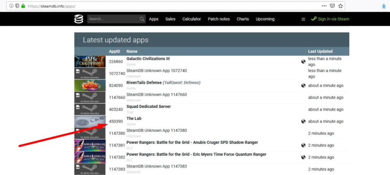Click the globe icon in The Lab row

coord(303,121)
